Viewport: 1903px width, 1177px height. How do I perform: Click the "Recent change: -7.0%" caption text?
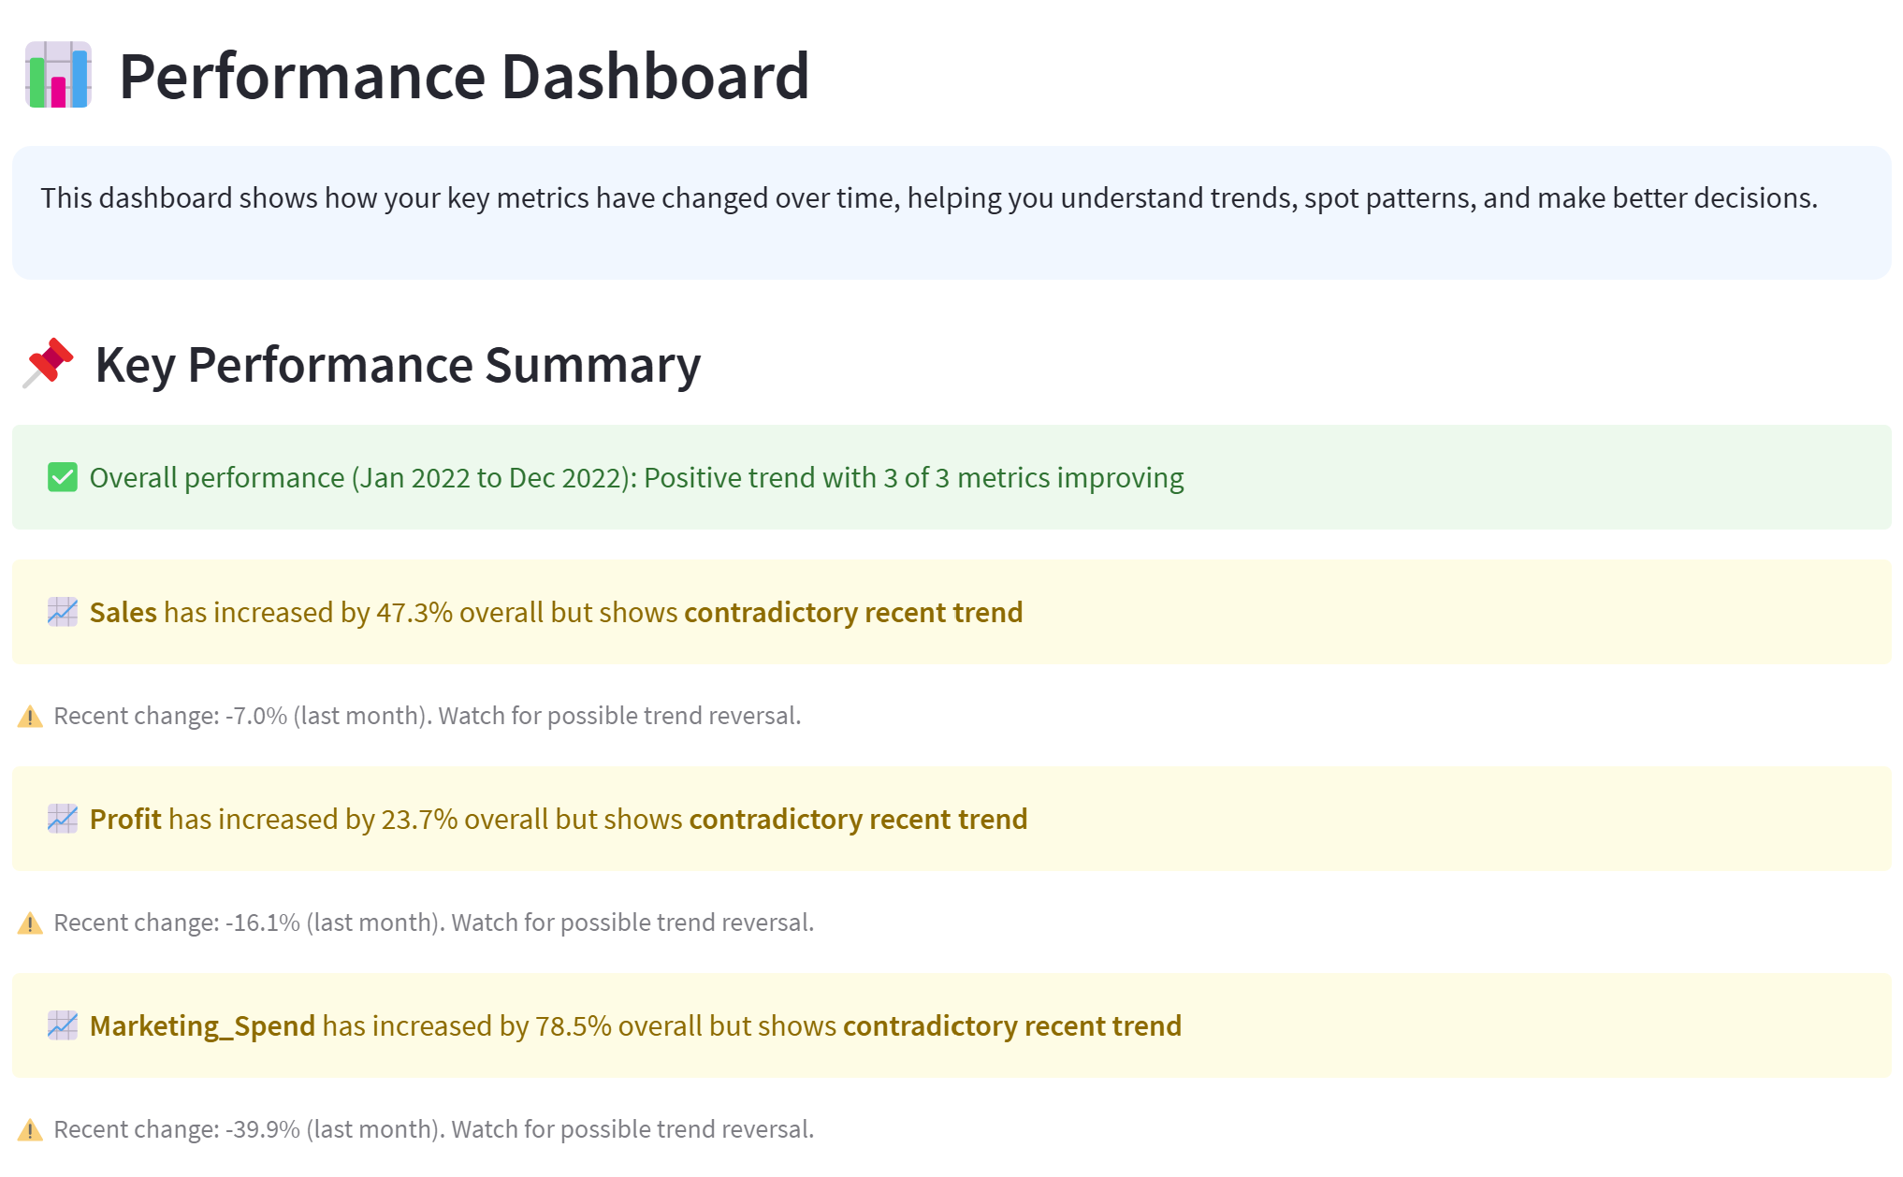click(427, 716)
